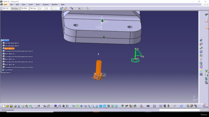The height and width of the screenshot is (117, 209).
Task: Select highlighted BOLT (BOLT.1) in tree
Action: pyautogui.click(x=9, y=48)
